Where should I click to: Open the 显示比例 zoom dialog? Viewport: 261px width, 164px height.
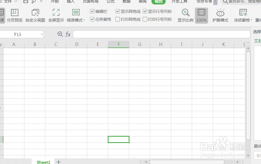click(x=186, y=16)
